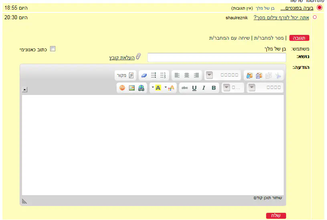This screenshot has height=220, width=327.
Task: Apply underline formatting
Action: coord(194,88)
